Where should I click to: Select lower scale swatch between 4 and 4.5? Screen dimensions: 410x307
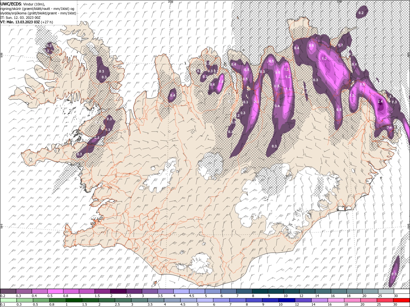click(x=172, y=300)
